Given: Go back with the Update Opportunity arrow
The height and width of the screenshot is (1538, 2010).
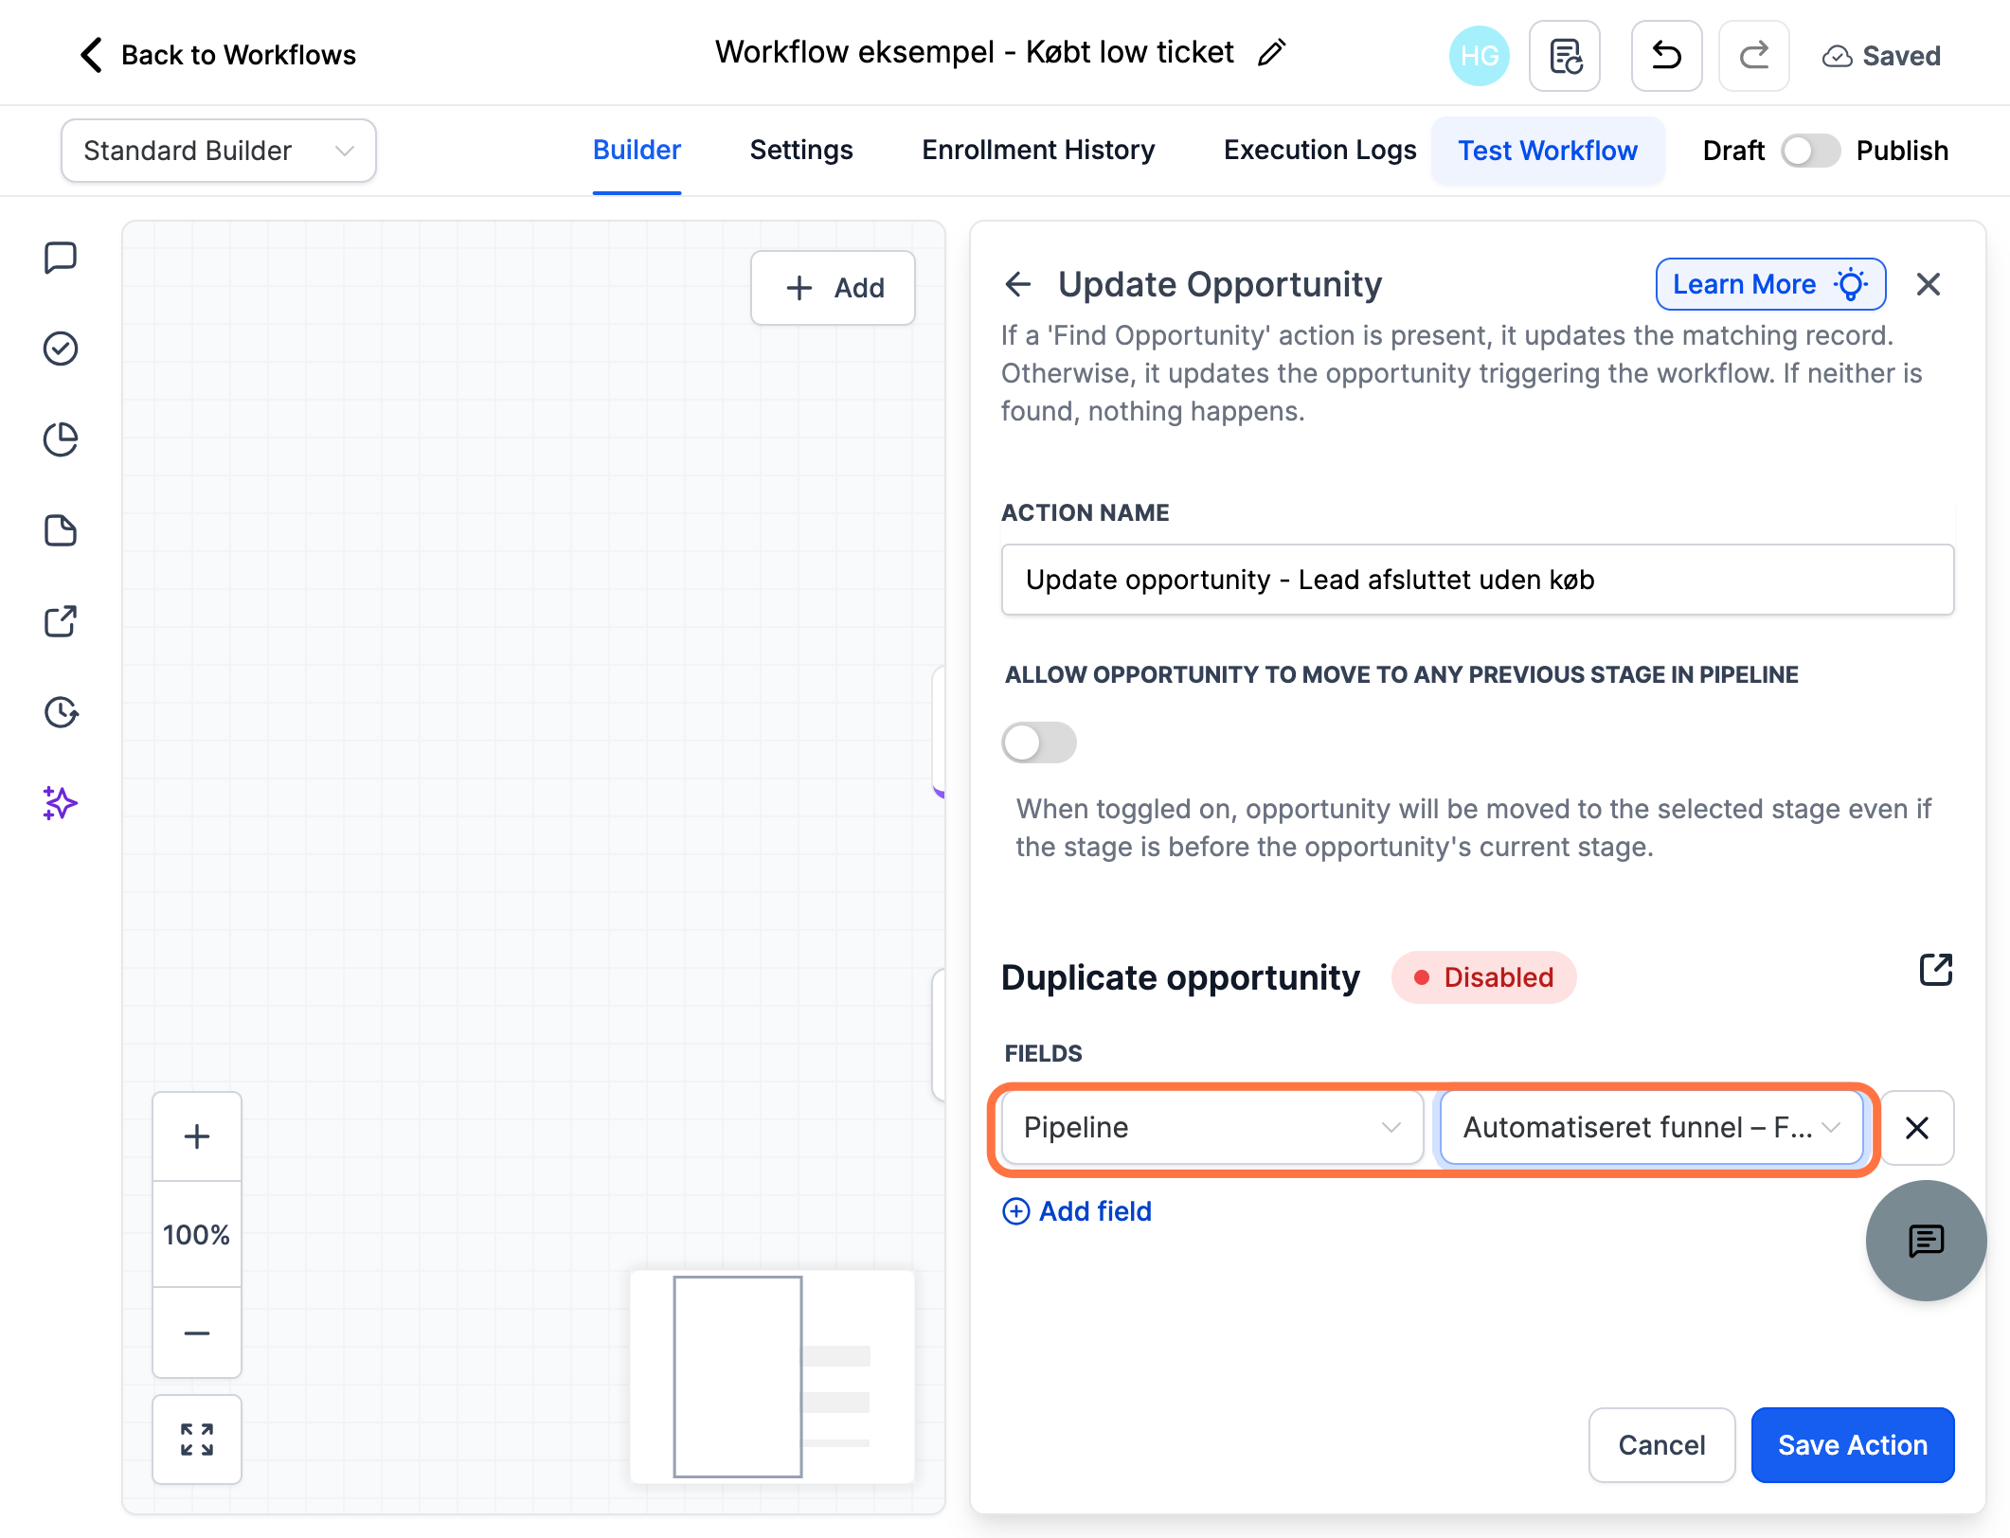Looking at the screenshot, I should pos(1018,284).
